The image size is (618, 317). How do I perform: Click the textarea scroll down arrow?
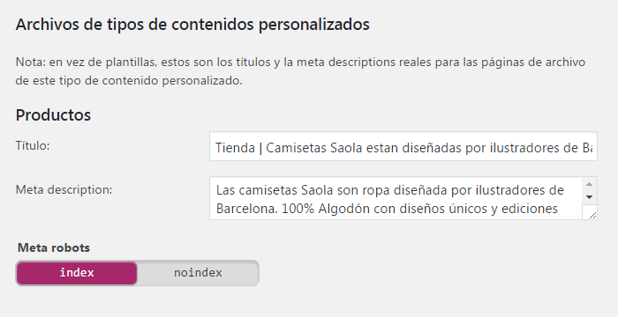click(589, 197)
